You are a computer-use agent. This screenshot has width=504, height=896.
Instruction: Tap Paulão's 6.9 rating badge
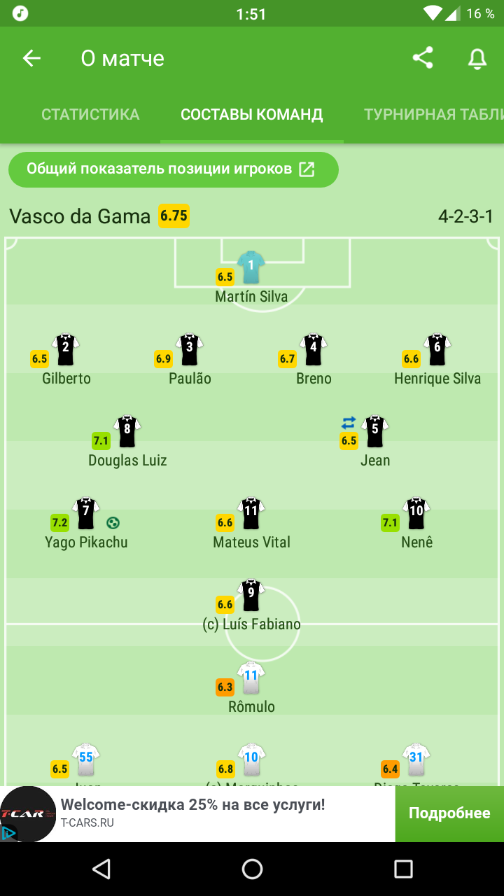(x=163, y=359)
